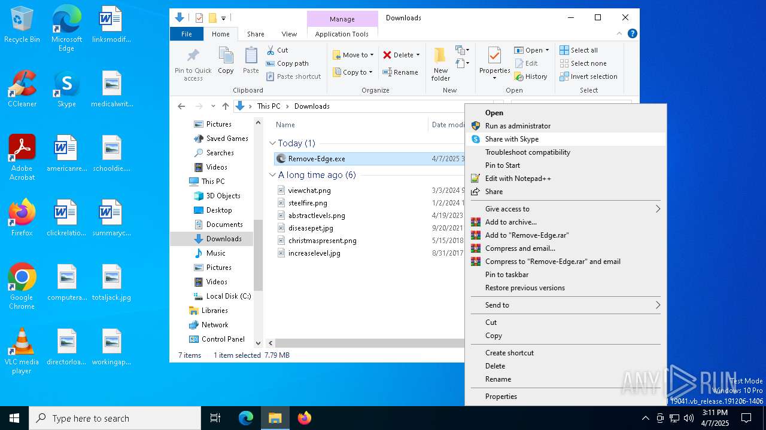Image resolution: width=766 pixels, height=430 pixels.
Task: Create a New folder from ribbon
Action: pos(440,64)
